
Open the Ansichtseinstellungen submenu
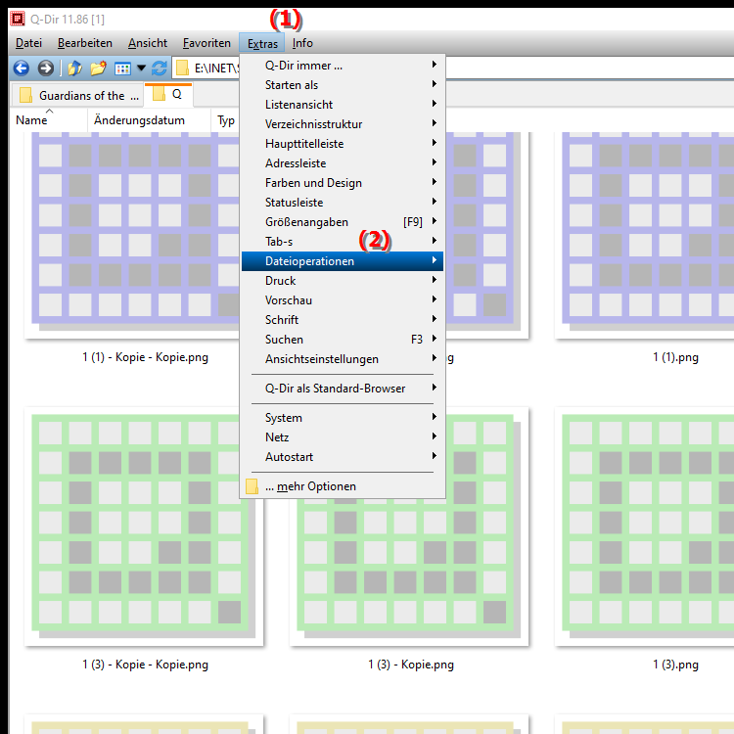click(343, 359)
